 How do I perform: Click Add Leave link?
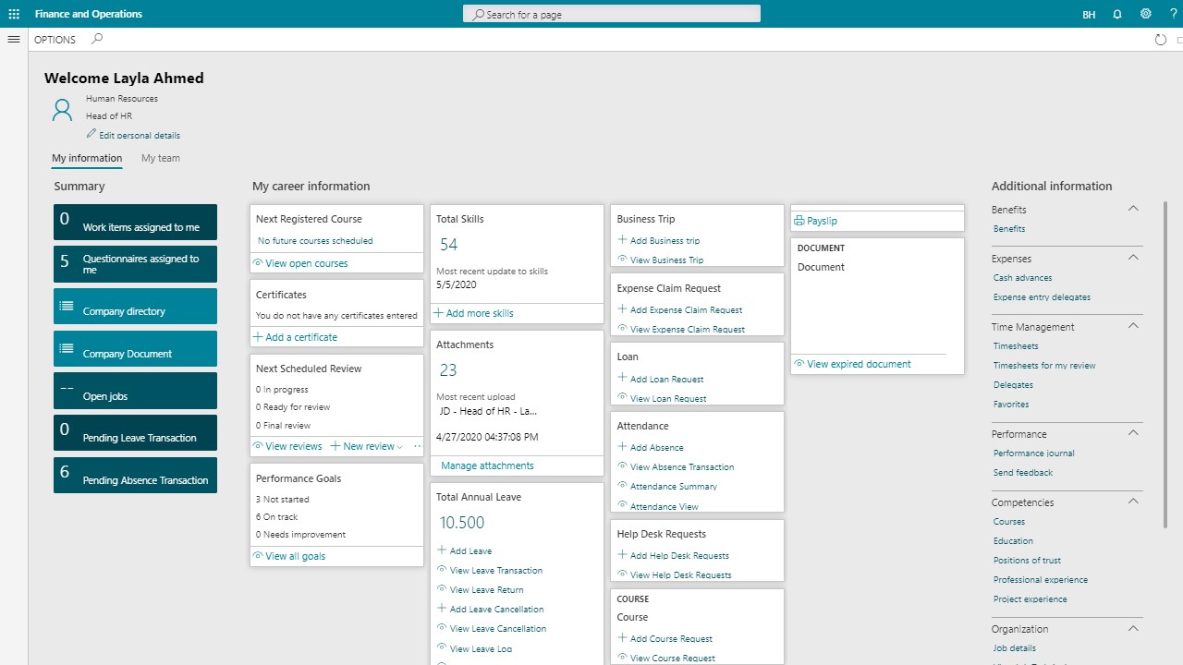(x=470, y=551)
